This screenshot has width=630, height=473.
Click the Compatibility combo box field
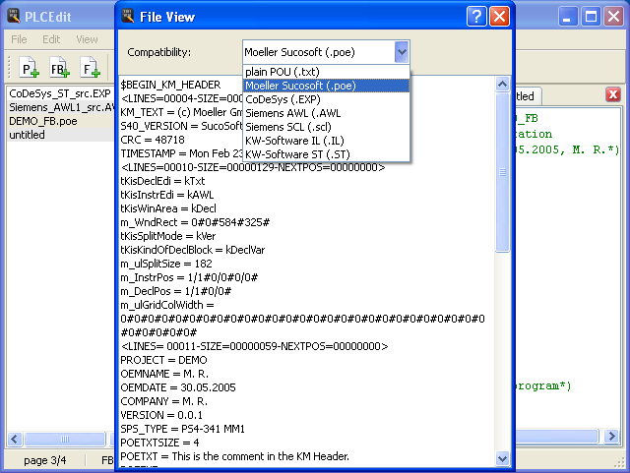(x=326, y=52)
